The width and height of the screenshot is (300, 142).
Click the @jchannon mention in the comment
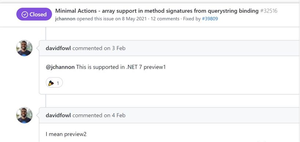pos(60,67)
